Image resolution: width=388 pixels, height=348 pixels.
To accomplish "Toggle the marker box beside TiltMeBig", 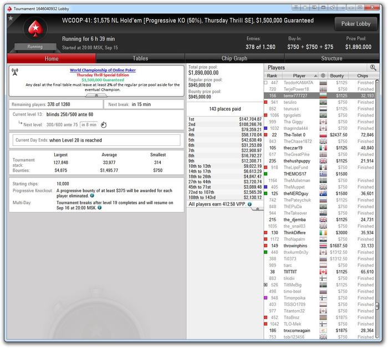I will (266, 285).
